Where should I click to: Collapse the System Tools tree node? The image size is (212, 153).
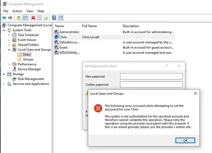[4, 30]
